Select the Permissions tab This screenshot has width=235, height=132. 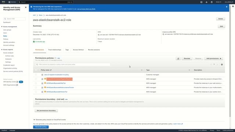coord(40,50)
